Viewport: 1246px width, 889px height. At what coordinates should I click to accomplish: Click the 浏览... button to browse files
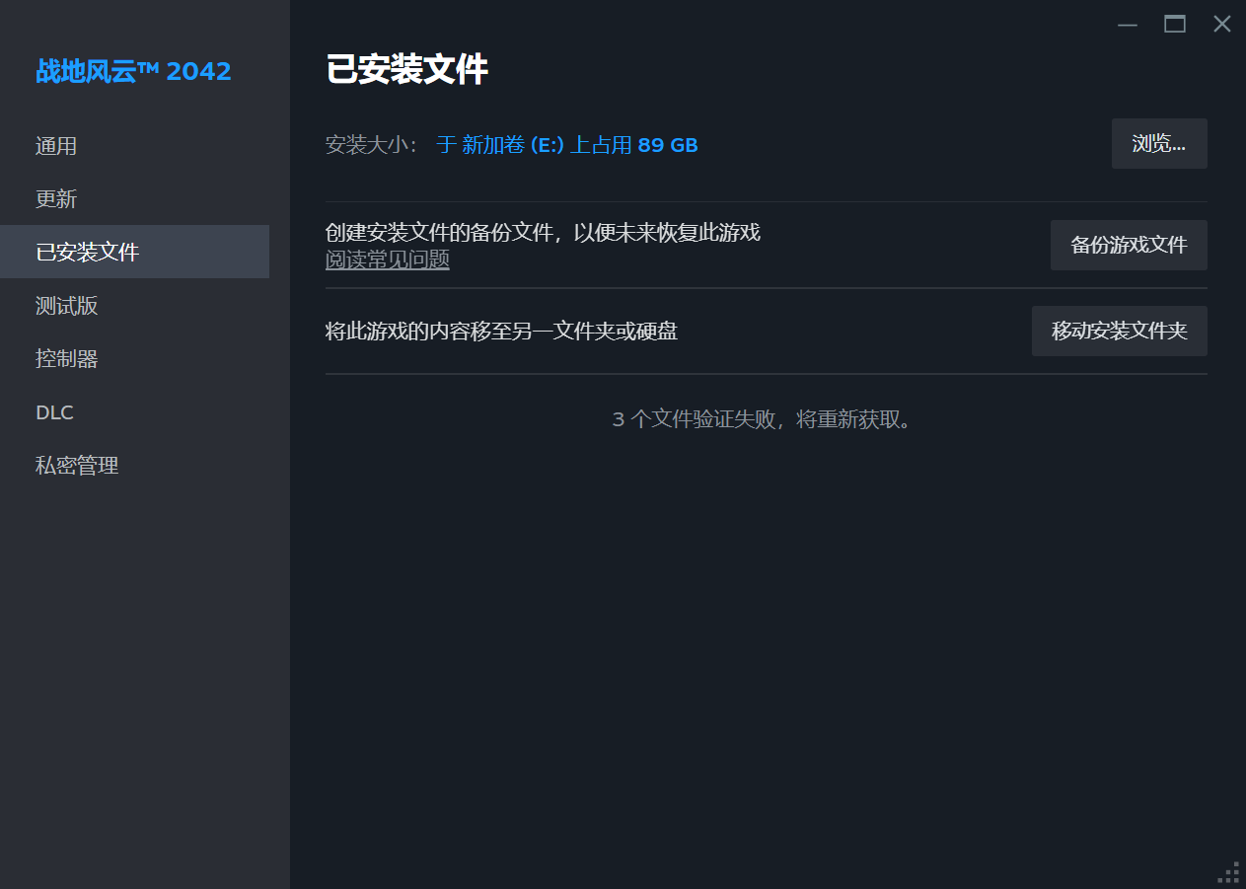1159,143
